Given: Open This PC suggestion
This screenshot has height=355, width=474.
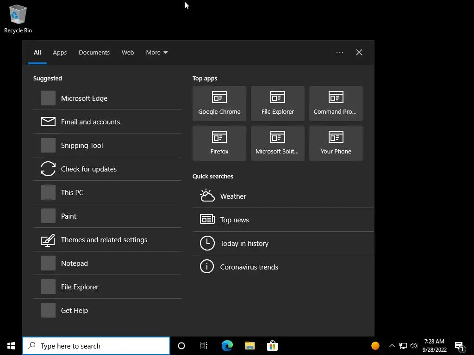Looking at the screenshot, I should [107, 192].
